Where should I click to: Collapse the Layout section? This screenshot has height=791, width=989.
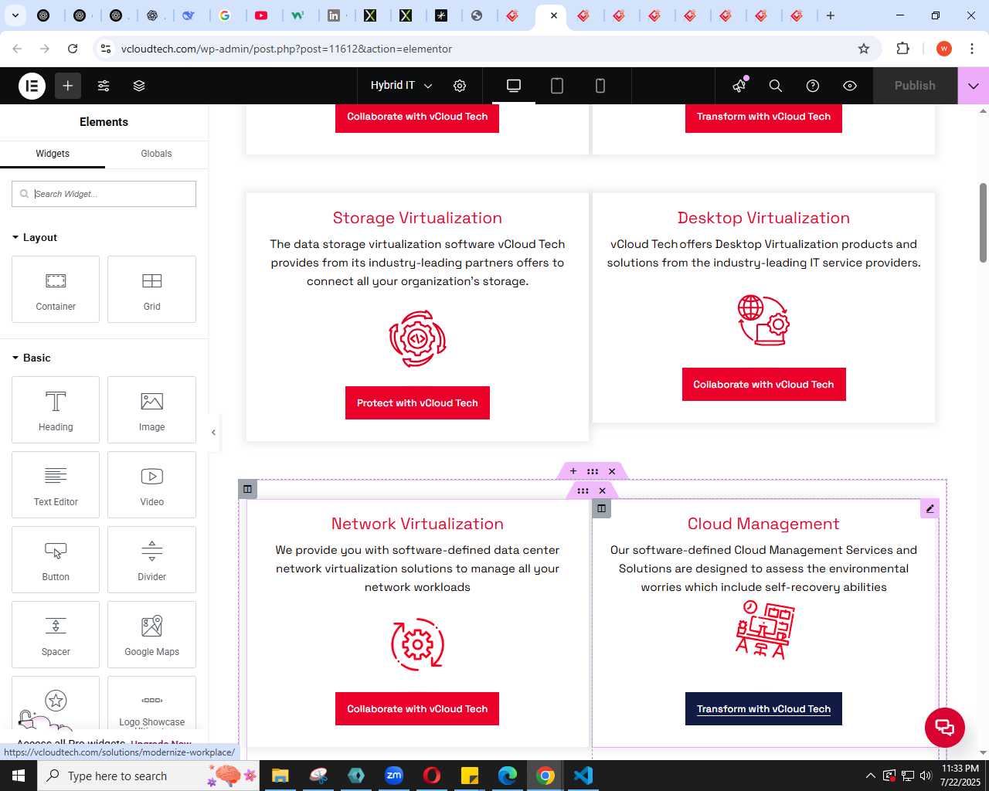35,237
